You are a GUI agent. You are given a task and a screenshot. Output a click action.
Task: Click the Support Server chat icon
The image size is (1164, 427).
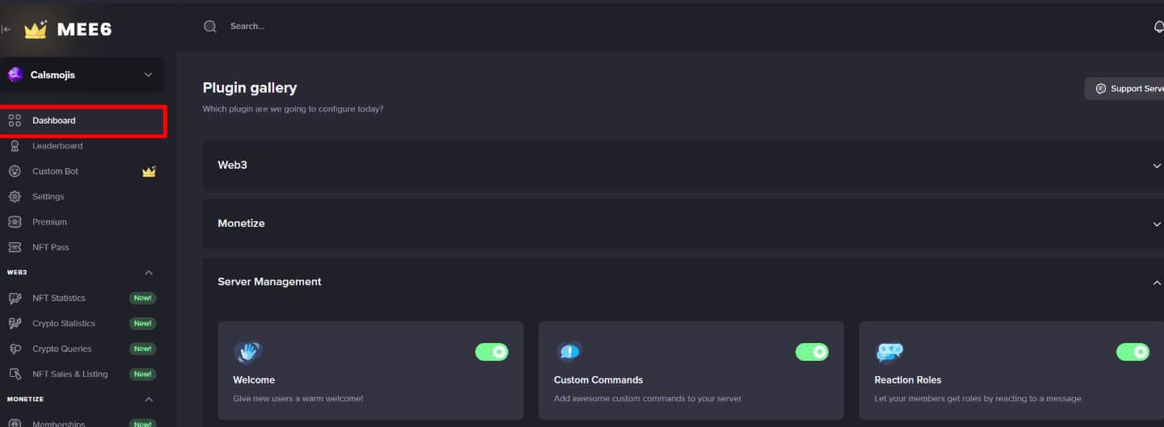[1100, 89]
